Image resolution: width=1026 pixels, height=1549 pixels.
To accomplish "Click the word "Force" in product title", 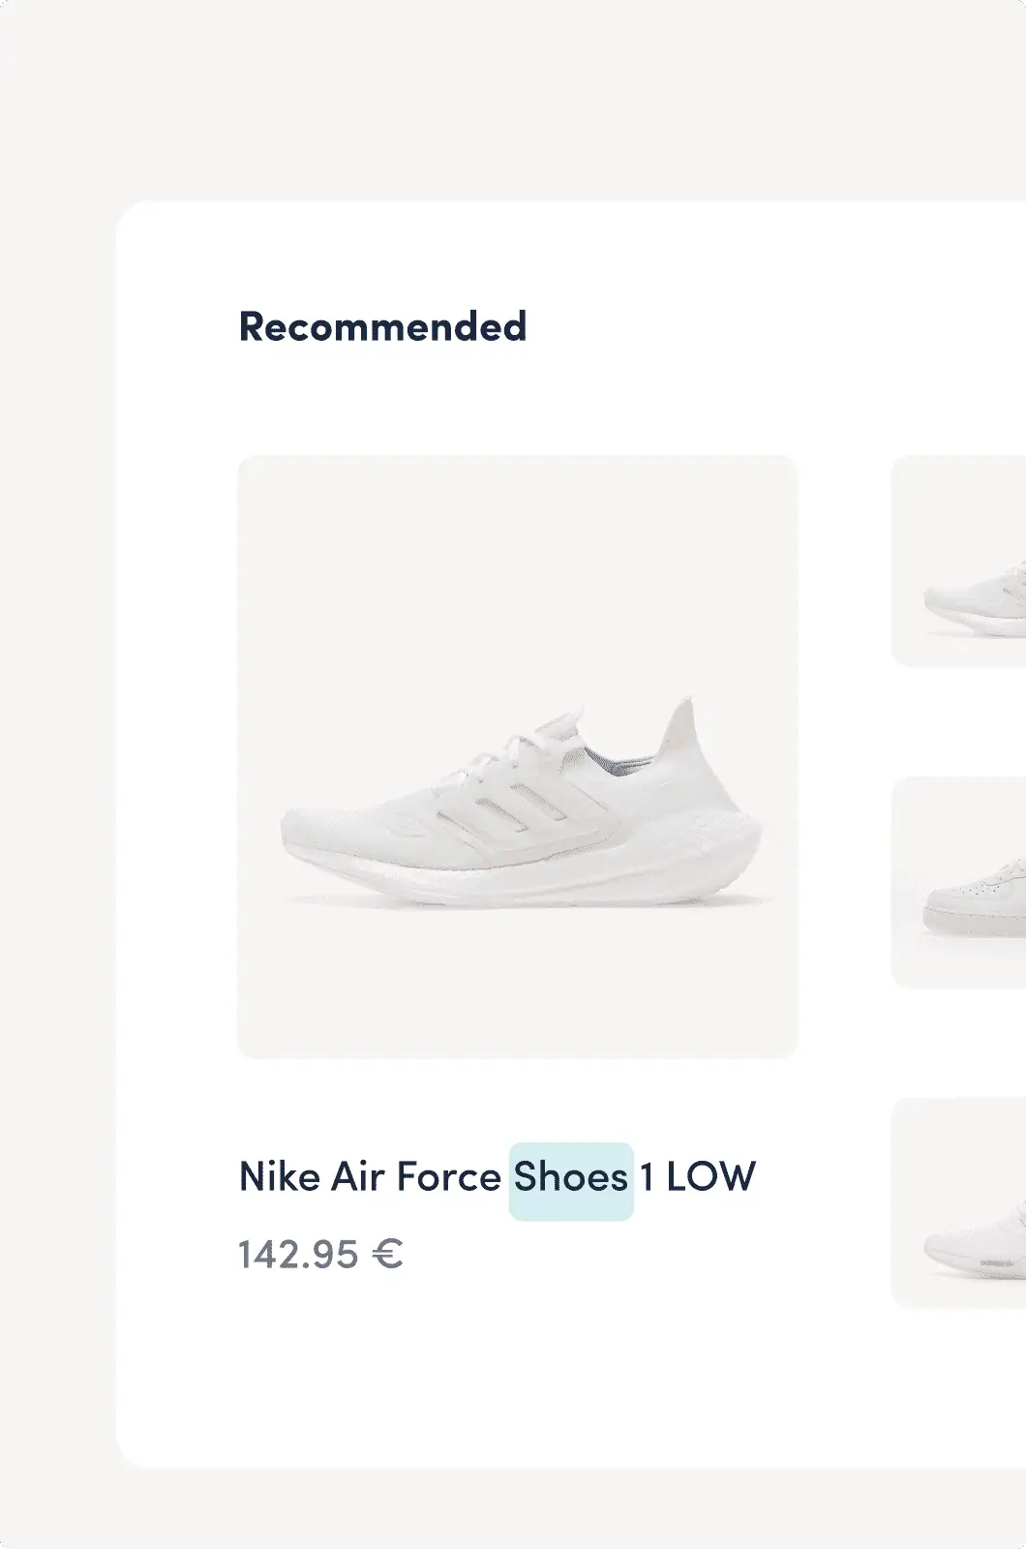I will [x=448, y=1178].
